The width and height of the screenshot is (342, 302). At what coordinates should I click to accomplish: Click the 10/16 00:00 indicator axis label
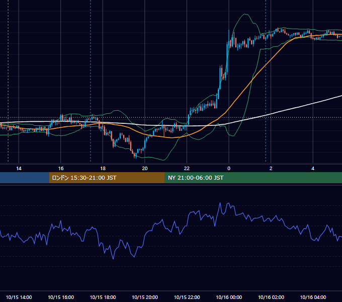[x=229, y=297]
